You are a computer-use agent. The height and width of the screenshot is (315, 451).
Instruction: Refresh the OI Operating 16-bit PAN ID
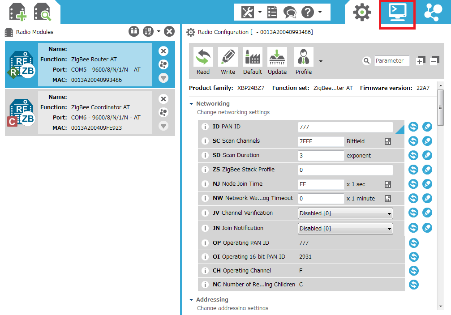coord(414,257)
